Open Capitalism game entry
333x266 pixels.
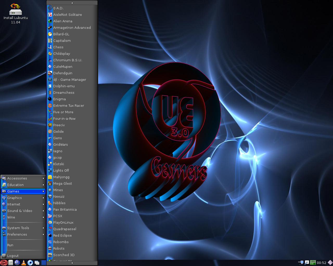coord(72,41)
